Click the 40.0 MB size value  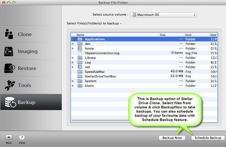point(177,71)
